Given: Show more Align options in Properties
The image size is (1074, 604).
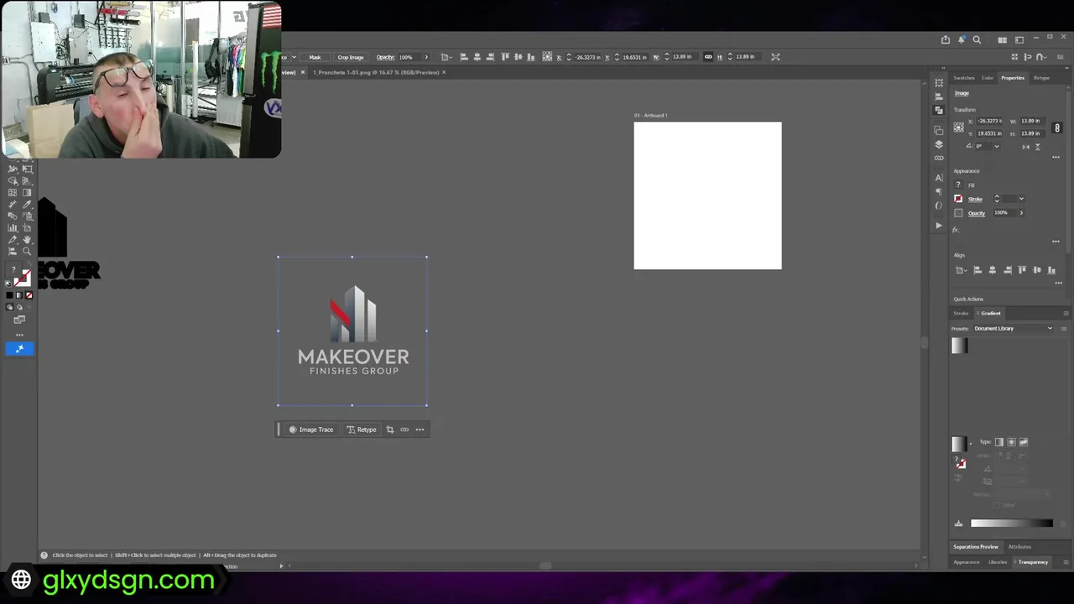Looking at the screenshot, I should pyautogui.click(x=1059, y=283).
